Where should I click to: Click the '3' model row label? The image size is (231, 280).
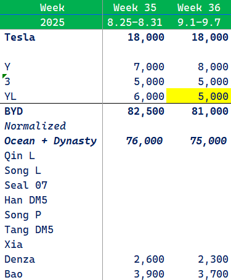coord(7,81)
